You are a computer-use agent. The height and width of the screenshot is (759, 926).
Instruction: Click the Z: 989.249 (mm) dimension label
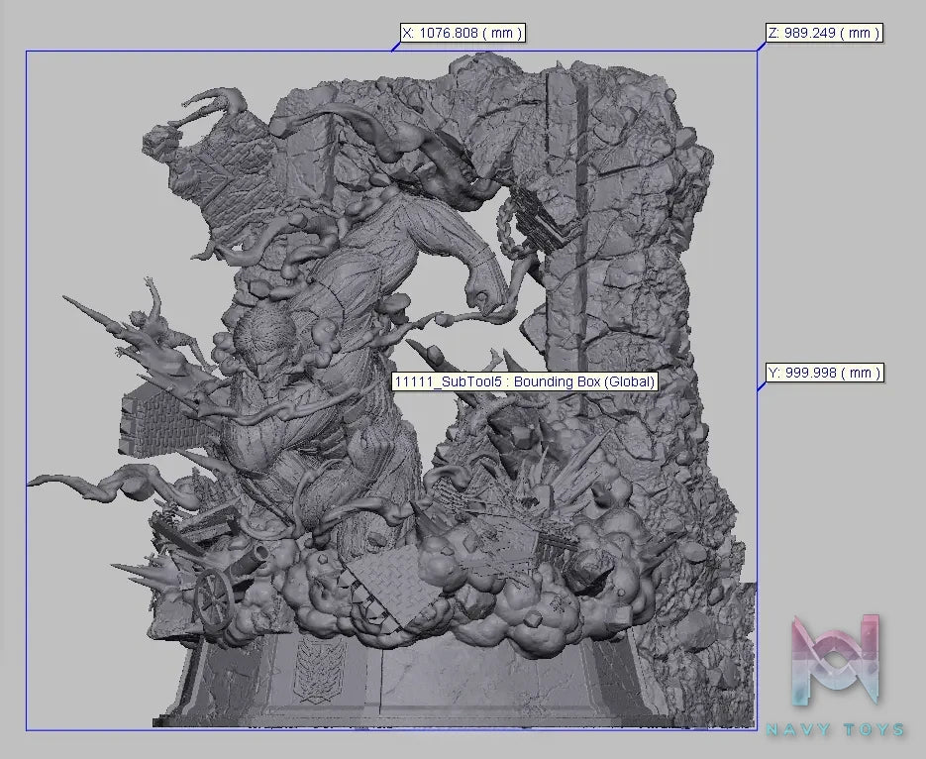tap(824, 33)
